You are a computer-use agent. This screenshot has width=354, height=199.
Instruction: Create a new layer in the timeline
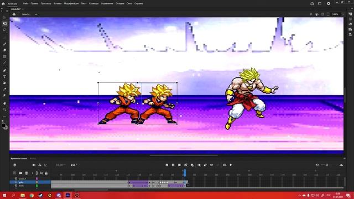(x=15, y=173)
